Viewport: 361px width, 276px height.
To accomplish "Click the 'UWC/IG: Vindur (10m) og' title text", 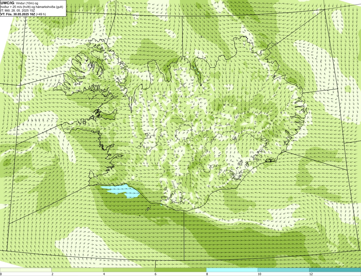I will 19,3.
